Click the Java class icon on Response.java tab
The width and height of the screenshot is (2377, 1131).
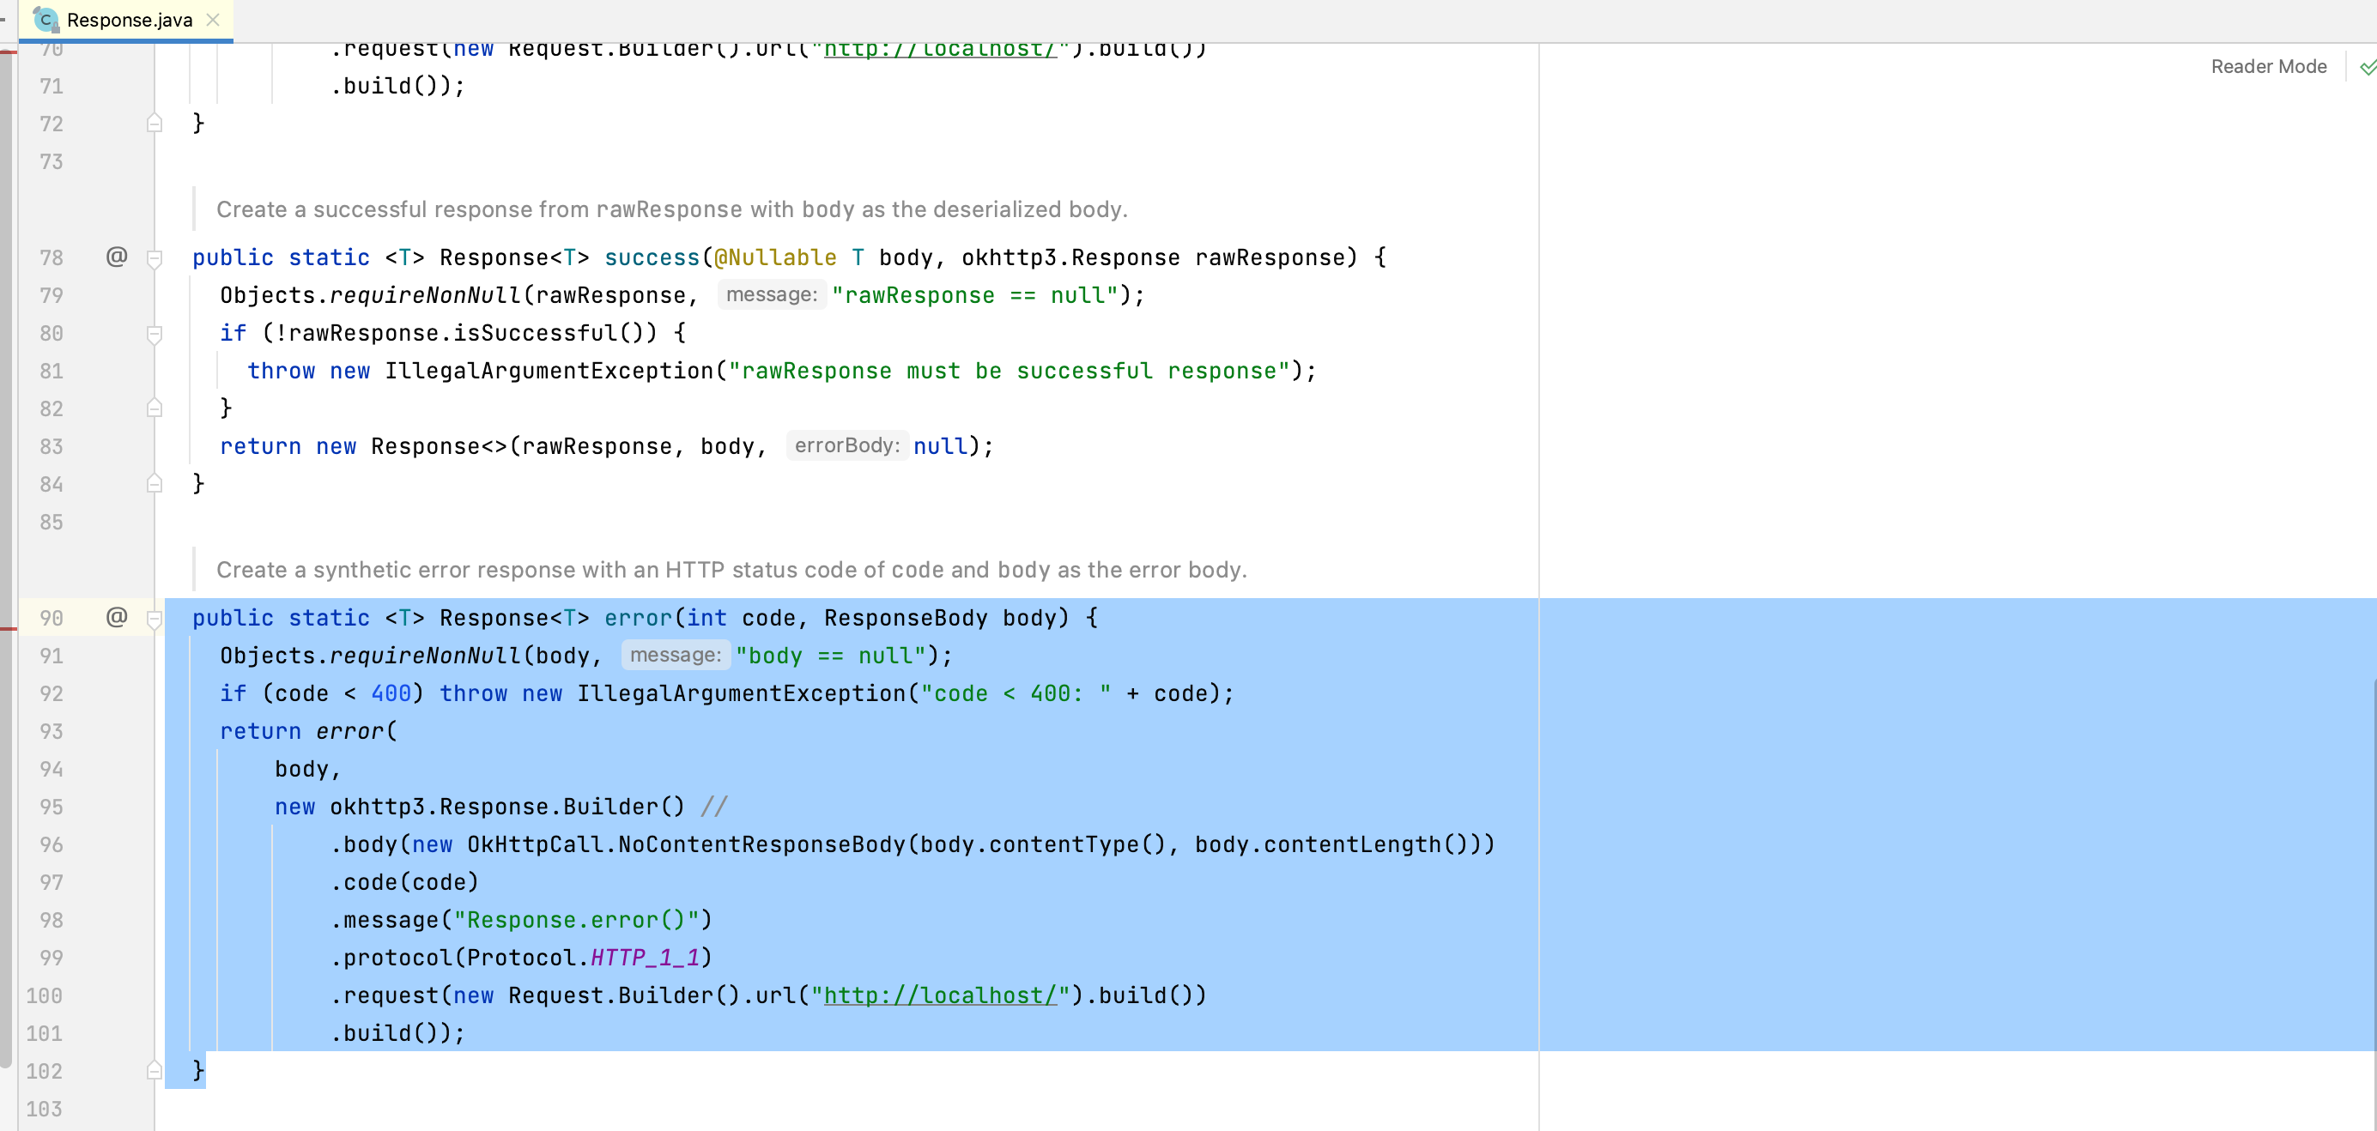tap(45, 20)
